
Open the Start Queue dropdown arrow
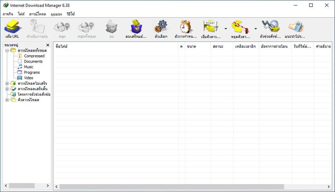click(226, 28)
